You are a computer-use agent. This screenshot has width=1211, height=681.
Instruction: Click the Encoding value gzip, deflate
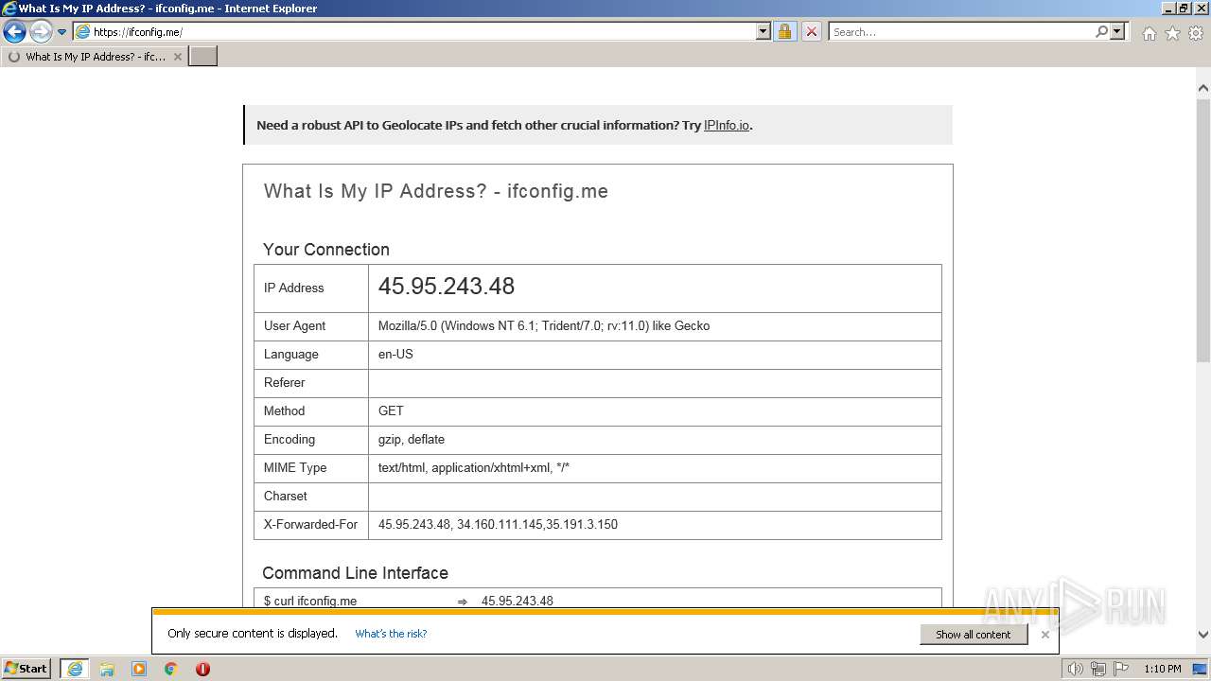coord(412,440)
